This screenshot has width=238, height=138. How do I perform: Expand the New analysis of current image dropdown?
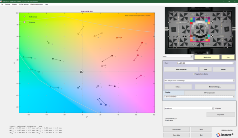pyautogui.click(x=199, y=81)
